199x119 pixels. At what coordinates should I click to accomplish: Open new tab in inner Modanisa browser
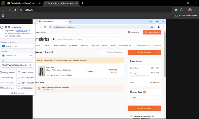point(71,21)
